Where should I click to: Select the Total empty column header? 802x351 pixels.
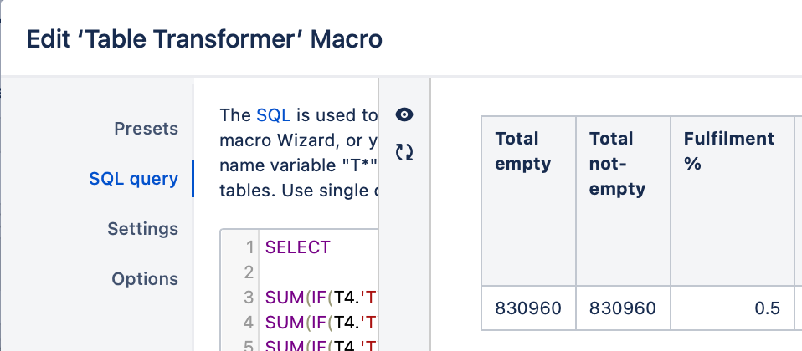point(528,201)
